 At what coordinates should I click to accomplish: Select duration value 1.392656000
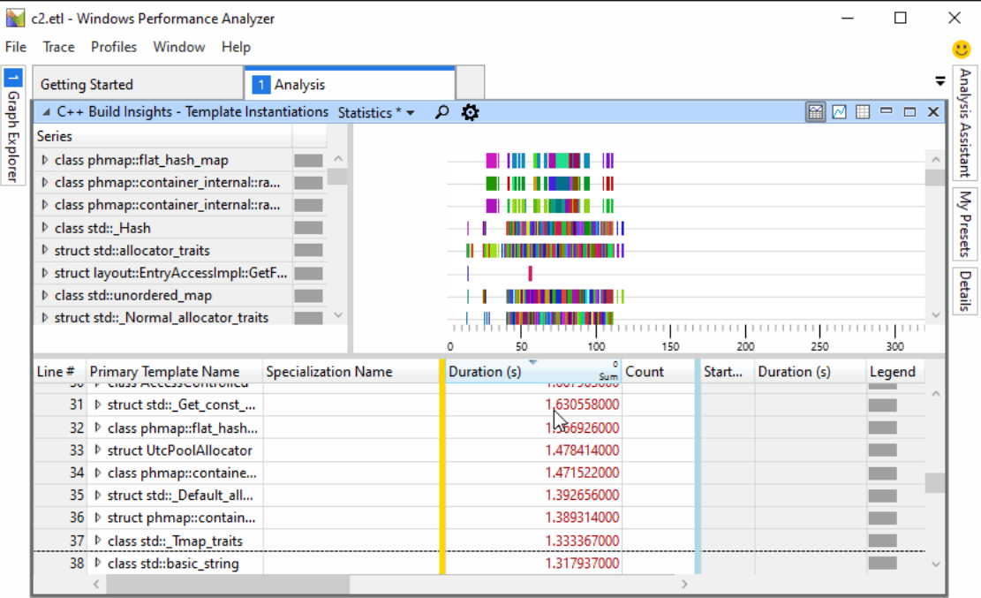pos(582,496)
